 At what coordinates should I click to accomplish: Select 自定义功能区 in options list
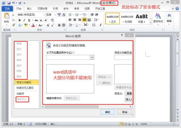click(x=27, y=82)
